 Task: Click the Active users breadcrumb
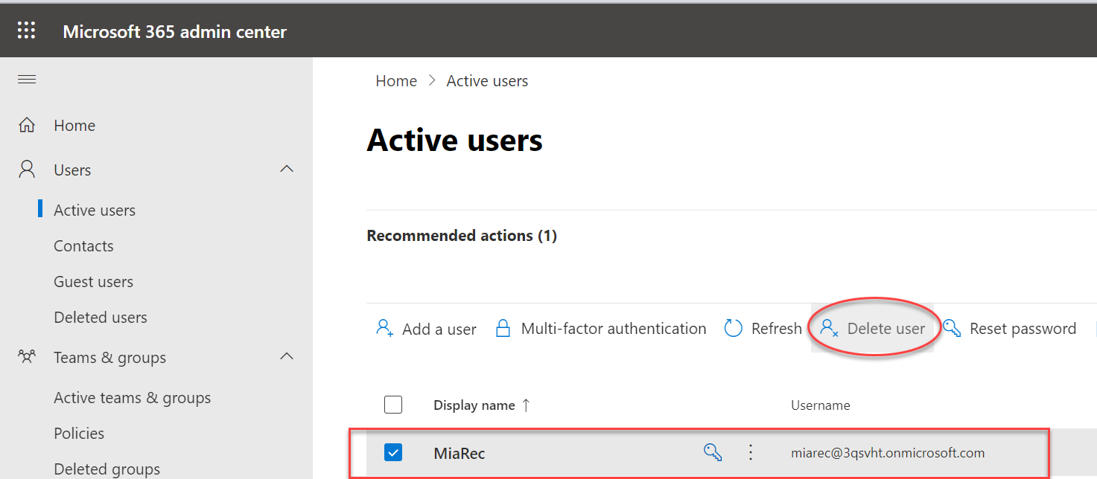coord(487,81)
